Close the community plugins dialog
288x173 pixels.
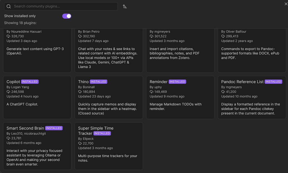pos(286,4)
